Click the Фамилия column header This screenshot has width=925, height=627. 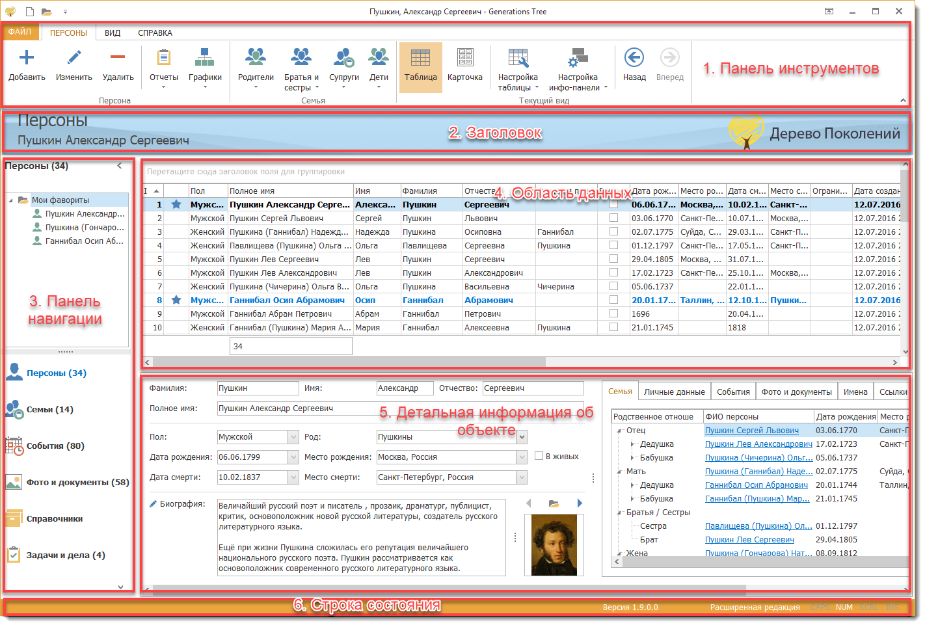431,191
